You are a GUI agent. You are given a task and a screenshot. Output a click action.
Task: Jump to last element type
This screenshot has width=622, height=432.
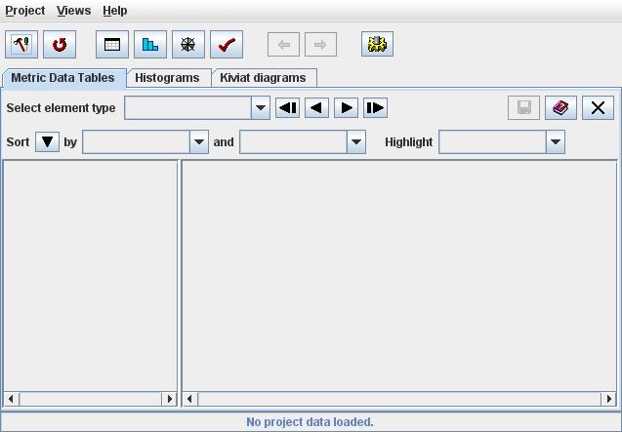[375, 108]
